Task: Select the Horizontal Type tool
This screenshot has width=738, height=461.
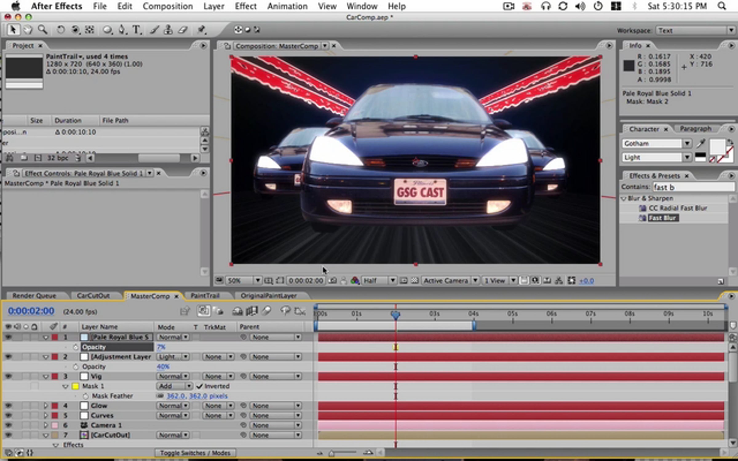Action: click(x=137, y=30)
